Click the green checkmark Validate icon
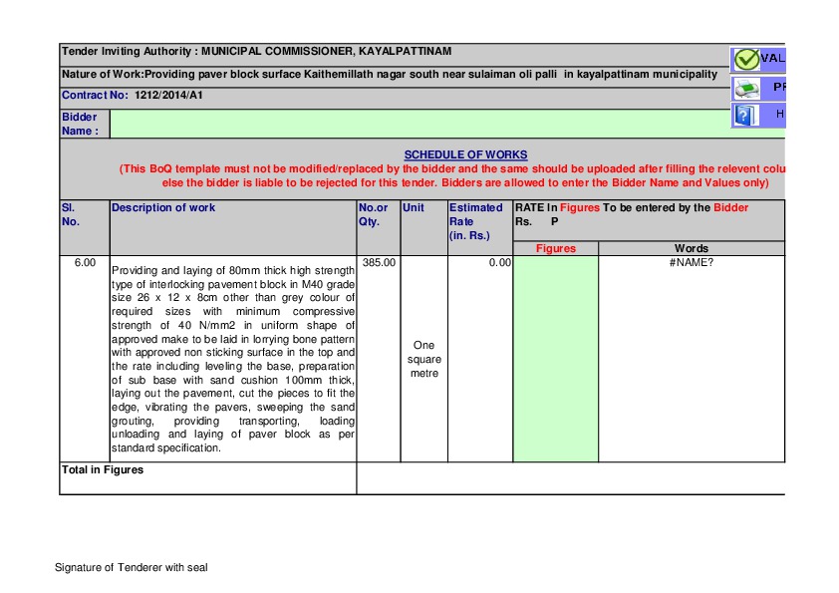 click(x=746, y=60)
